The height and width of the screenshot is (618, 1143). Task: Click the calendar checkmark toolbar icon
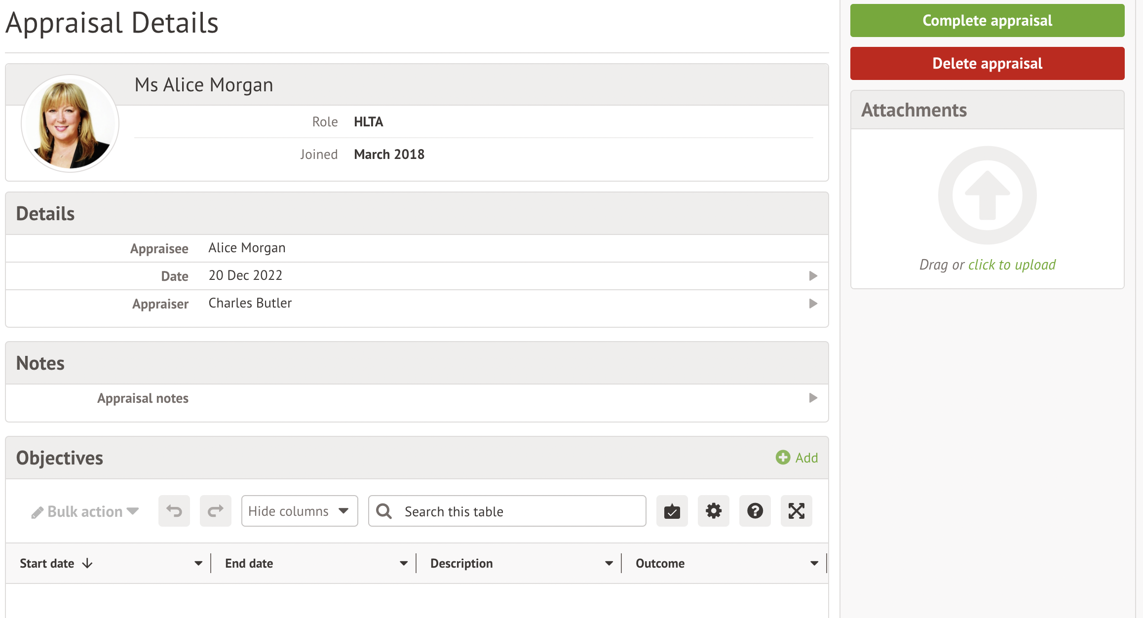click(x=672, y=511)
